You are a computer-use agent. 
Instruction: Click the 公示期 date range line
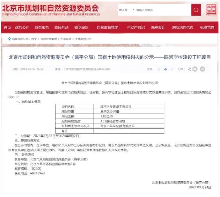pos(46,136)
